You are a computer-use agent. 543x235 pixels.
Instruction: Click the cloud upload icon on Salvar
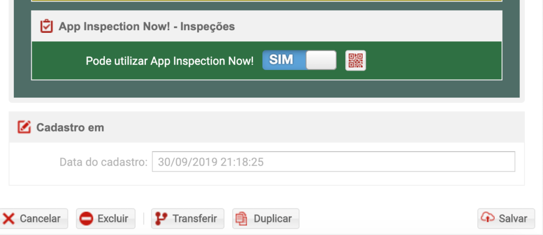click(488, 217)
